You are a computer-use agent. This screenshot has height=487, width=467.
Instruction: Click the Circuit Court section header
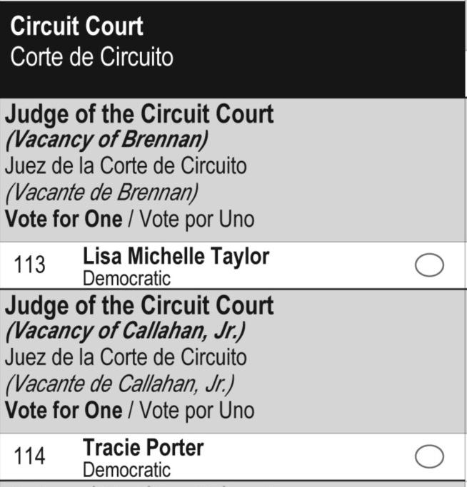pyautogui.click(x=76, y=26)
